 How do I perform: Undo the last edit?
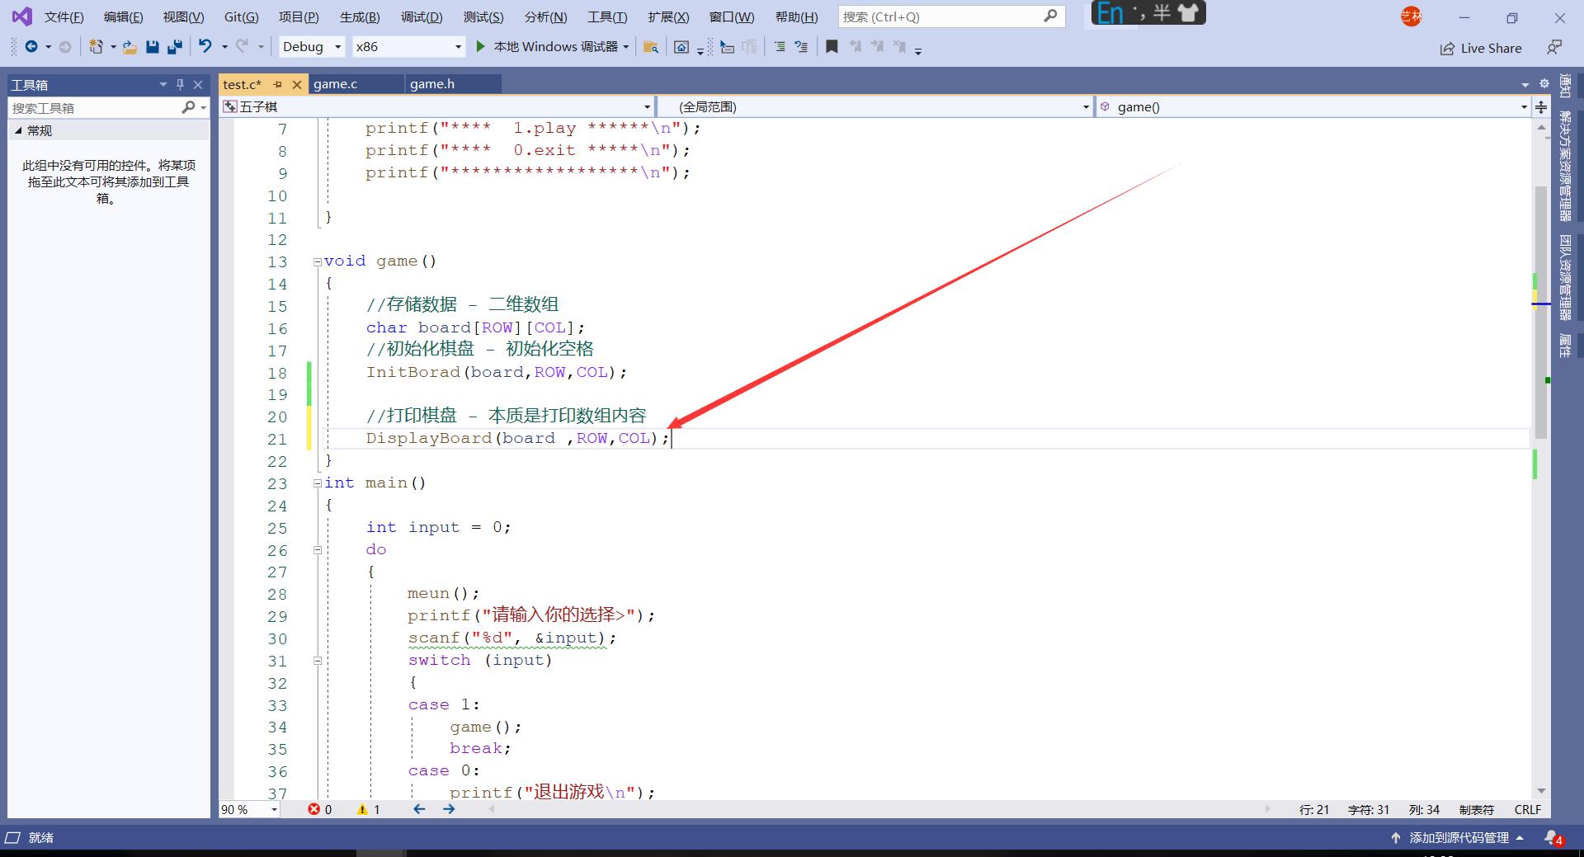(205, 47)
